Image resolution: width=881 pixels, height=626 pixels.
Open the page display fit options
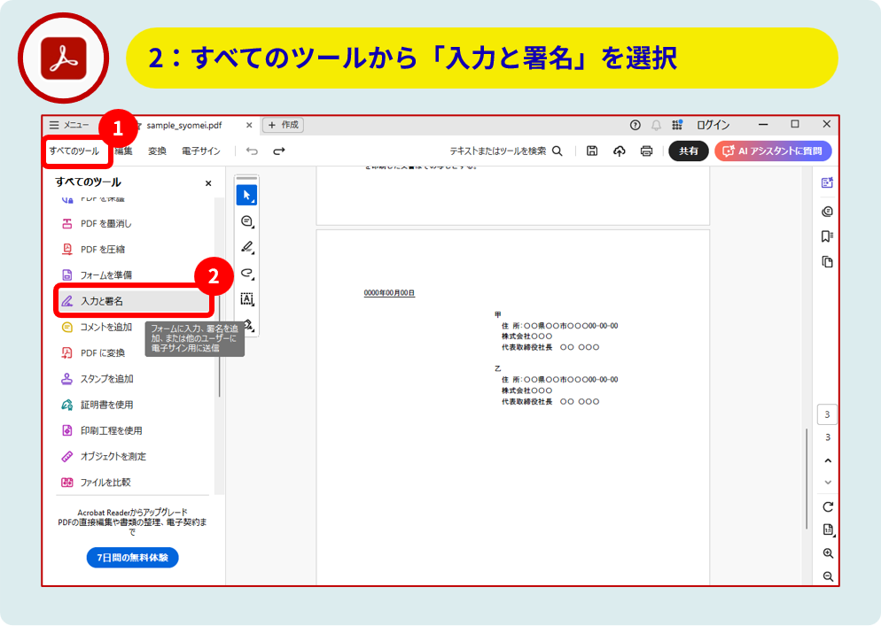point(828,530)
